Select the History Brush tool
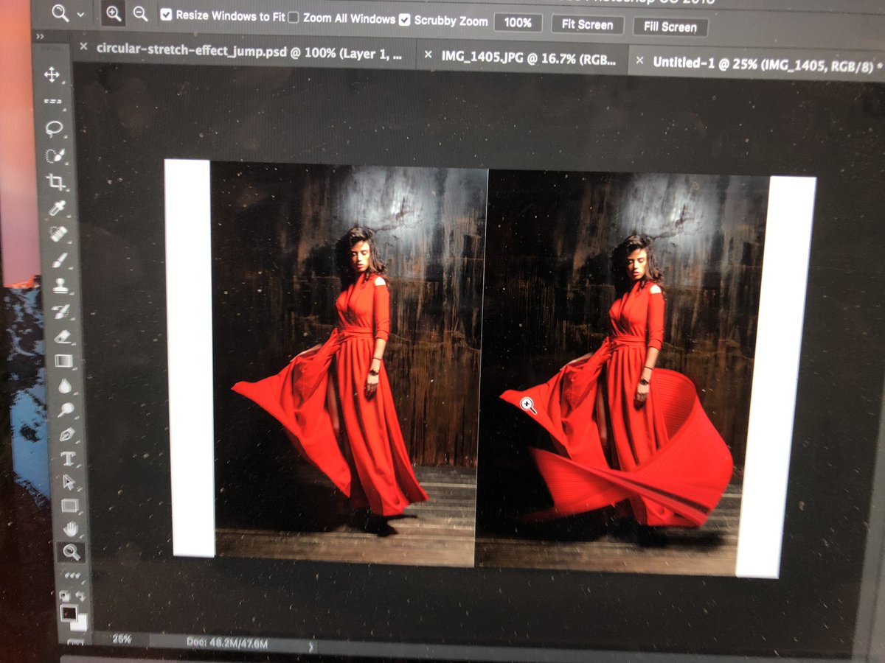The width and height of the screenshot is (885, 663). click(x=61, y=311)
